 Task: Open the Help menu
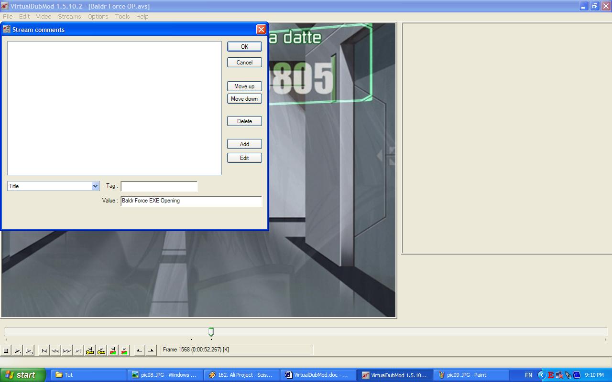[142, 16]
